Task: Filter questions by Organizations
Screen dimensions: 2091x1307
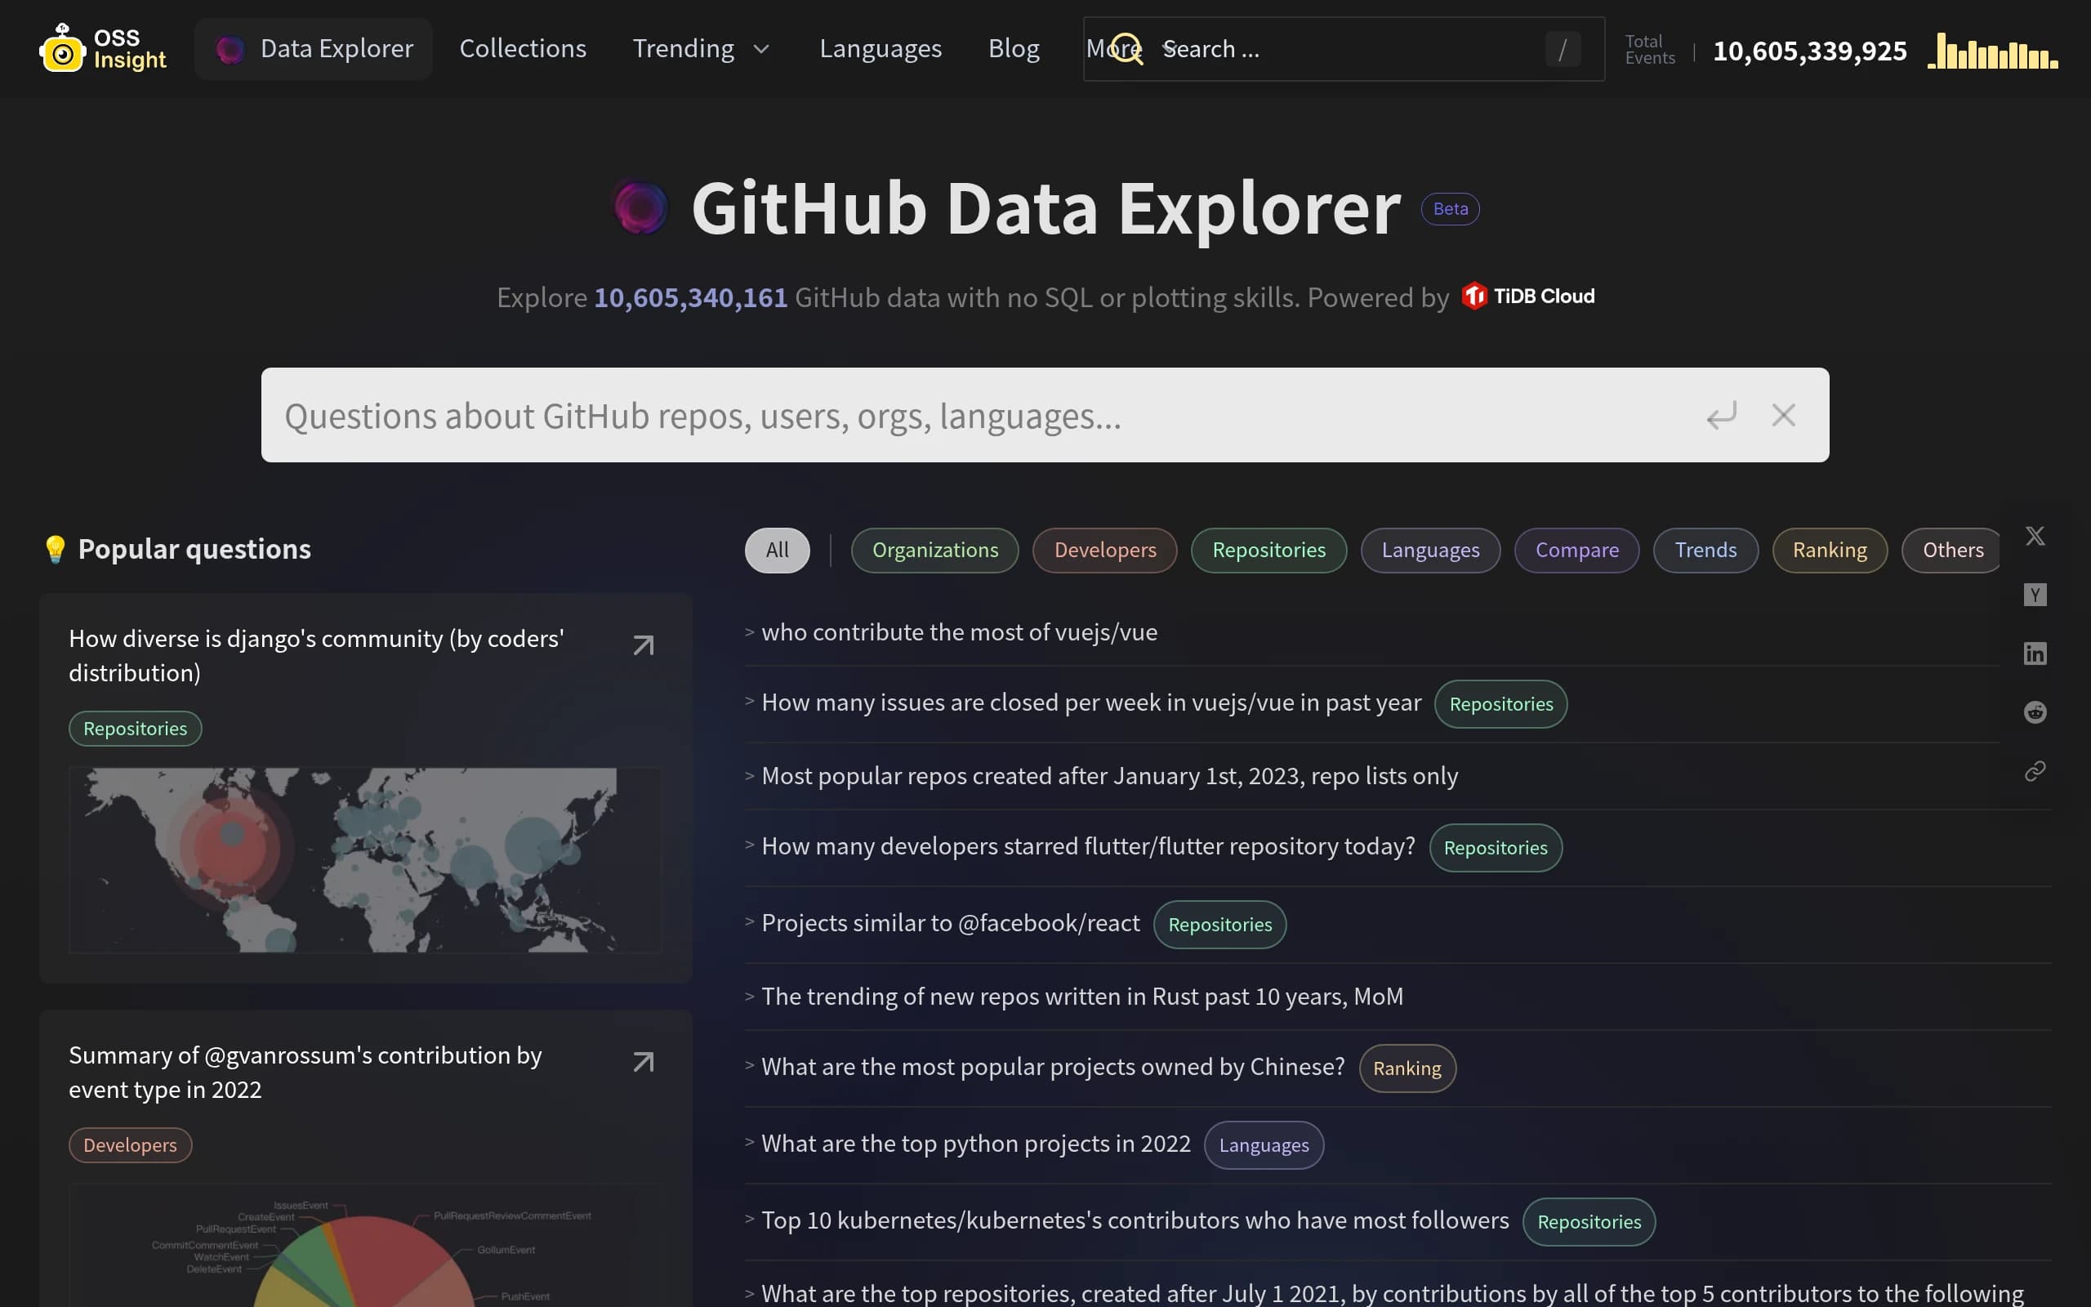Action: [x=935, y=550]
